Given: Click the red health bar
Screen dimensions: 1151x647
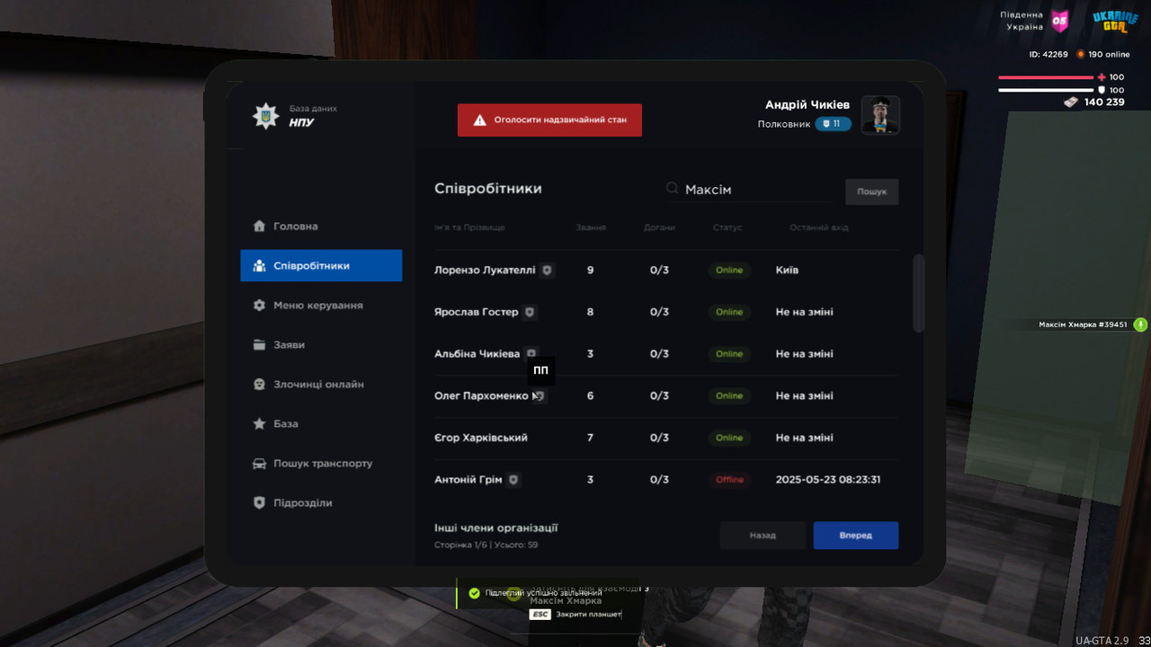Looking at the screenshot, I should [1046, 77].
